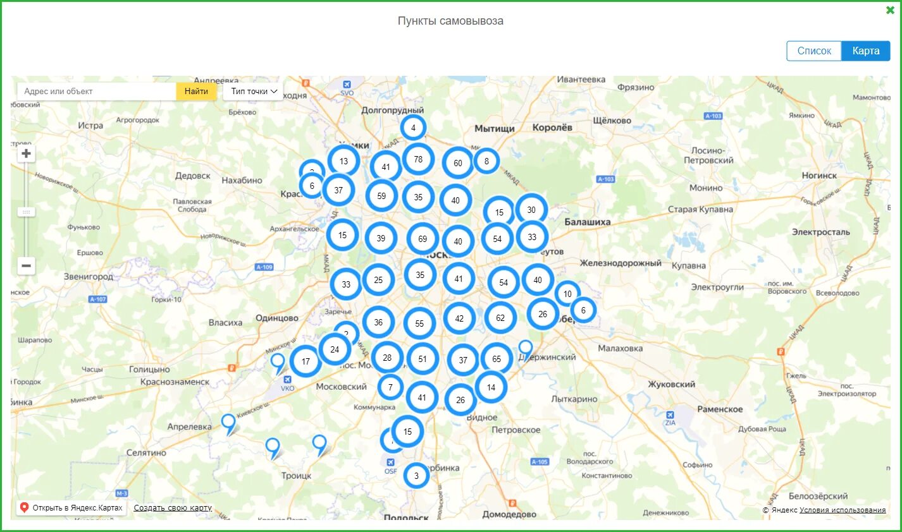Click the cluster marker numbered 55
Viewport: 902px width, 532px height.
click(x=419, y=323)
